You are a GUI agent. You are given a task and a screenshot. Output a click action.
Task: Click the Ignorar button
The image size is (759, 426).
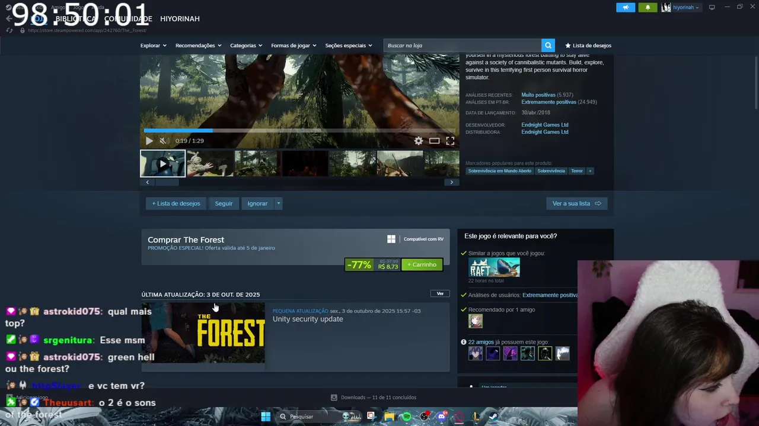coord(257,204)
